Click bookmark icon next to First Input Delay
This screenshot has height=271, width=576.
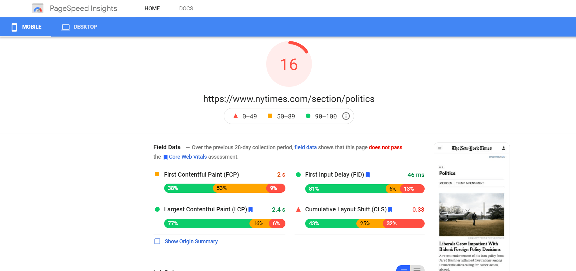(x=368, y=175)
